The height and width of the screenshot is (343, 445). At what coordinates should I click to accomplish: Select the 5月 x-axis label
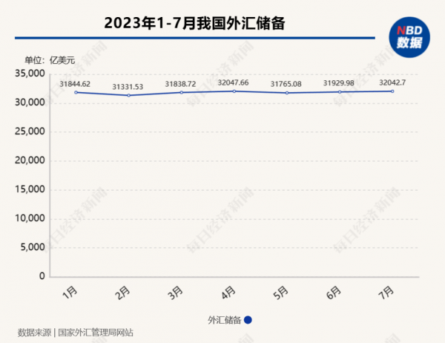281,293
